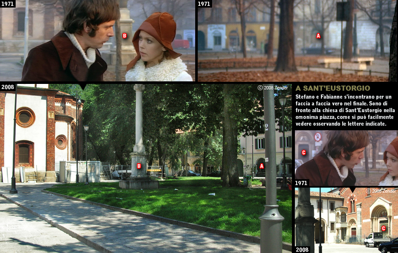The width and height of the screenshot is (398, 253).
Task: Click the text line starting 'omonima piazza'
Action: [344, 117]
